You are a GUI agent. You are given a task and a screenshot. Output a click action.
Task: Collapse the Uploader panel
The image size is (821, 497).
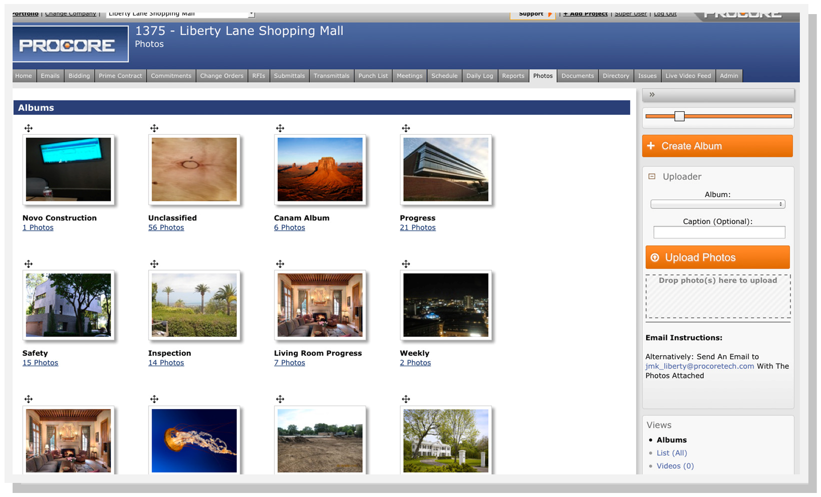[x=652, y=177]
